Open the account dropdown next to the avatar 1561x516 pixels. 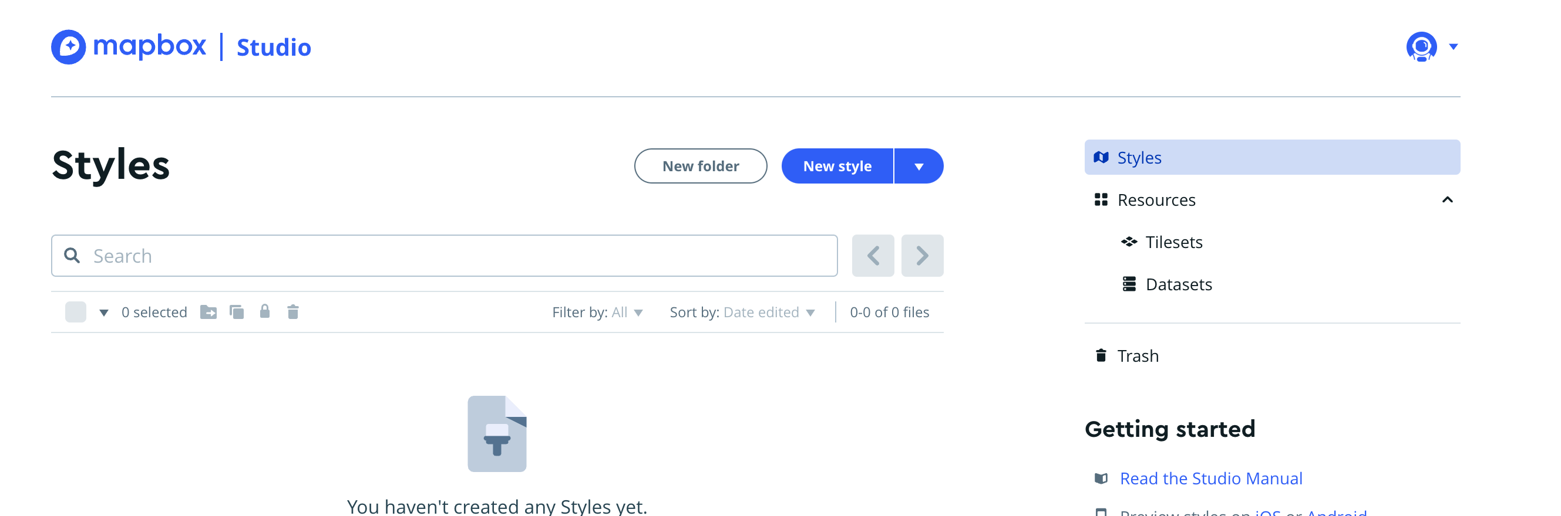(x=1453, y=46)
